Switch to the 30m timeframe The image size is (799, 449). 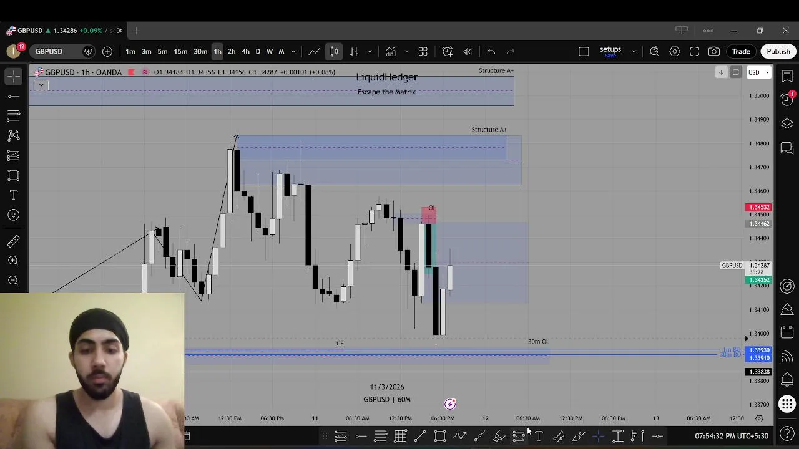(200, 51)
